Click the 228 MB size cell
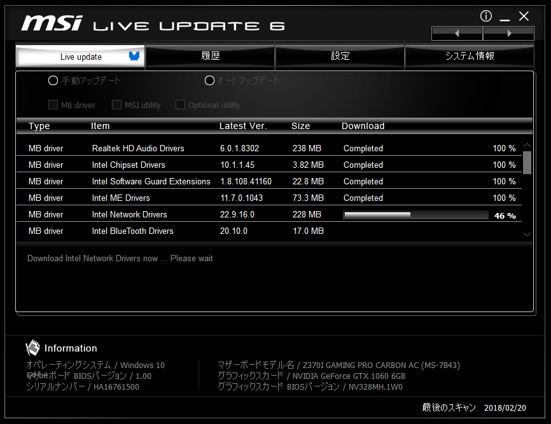The image size is (551, 424). 307,214
